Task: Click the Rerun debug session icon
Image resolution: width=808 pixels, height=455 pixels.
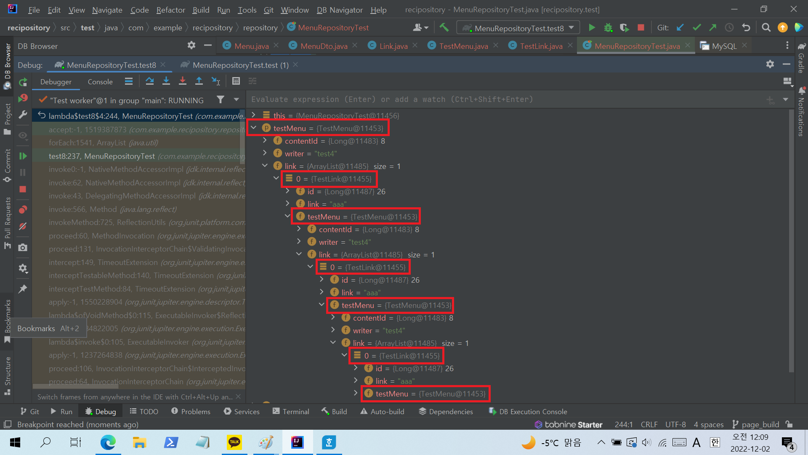Action: pyautogui.click(x=23, y=82)
